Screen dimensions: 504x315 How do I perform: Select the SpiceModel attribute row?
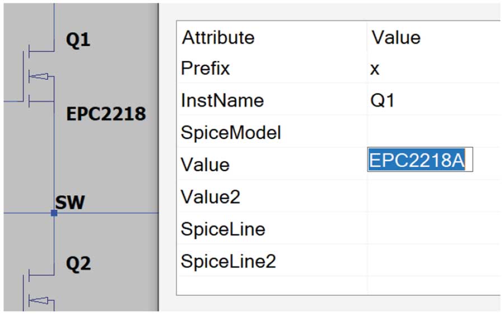tap(231, 133)
